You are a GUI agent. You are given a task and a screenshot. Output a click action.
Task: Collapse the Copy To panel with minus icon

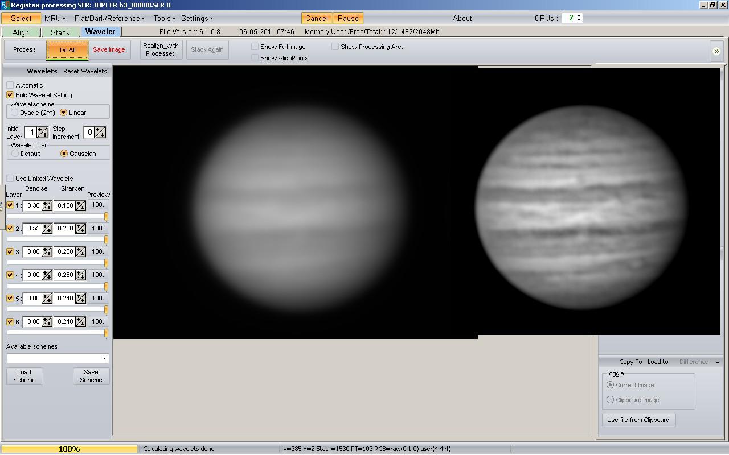[x=718, y=362]
